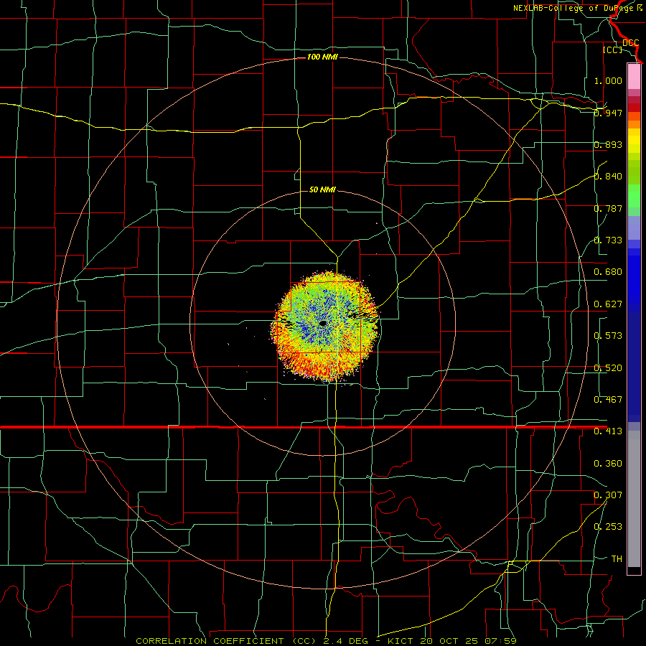This screenshot has width=646, height=646.
Task: Click the 50 NMI range ring label
Action: (322, 189)
